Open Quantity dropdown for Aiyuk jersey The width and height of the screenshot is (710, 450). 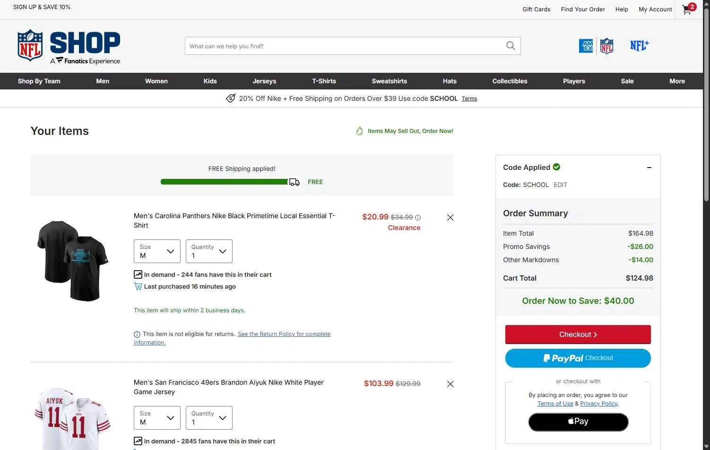209,418
